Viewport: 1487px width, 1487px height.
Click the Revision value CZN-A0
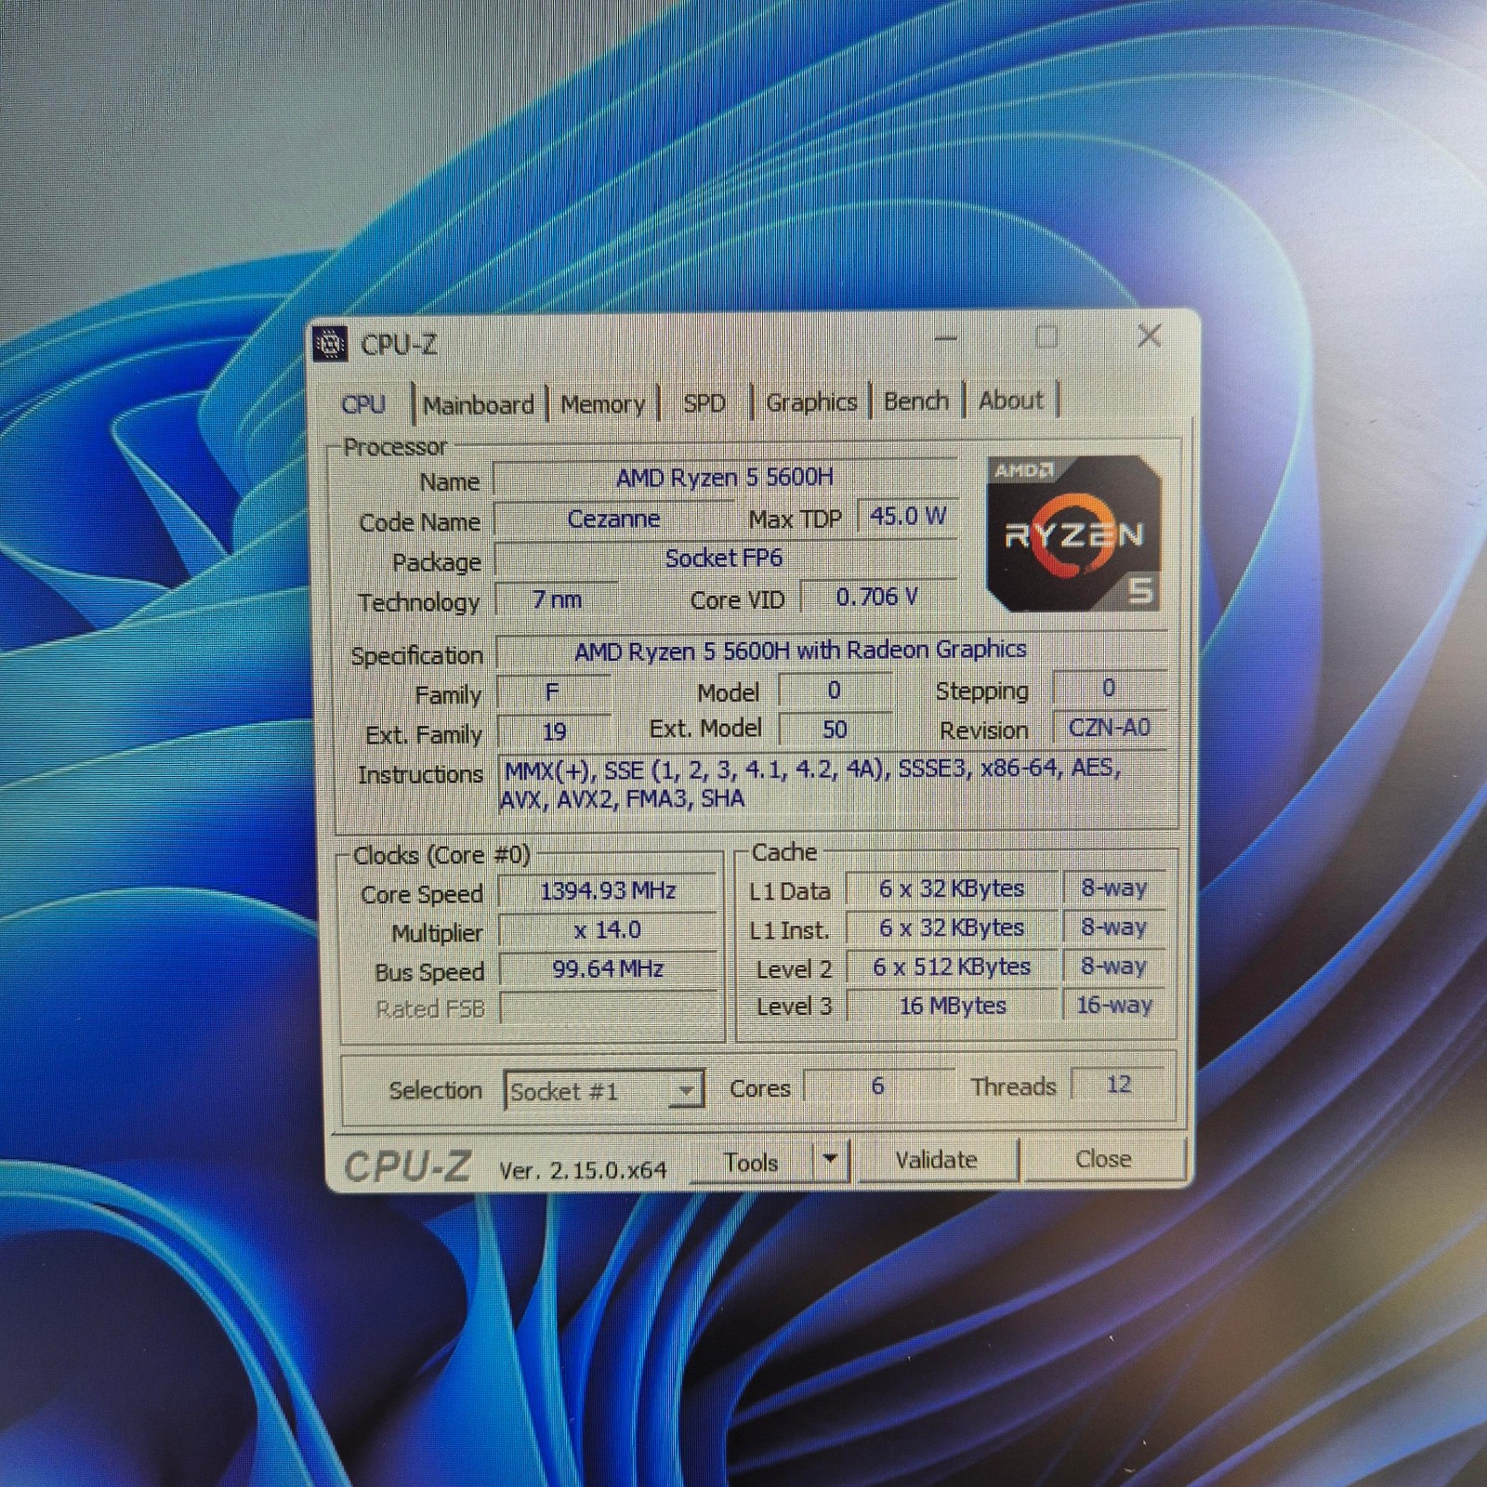pyautogui.click(x=1110, y=727)
